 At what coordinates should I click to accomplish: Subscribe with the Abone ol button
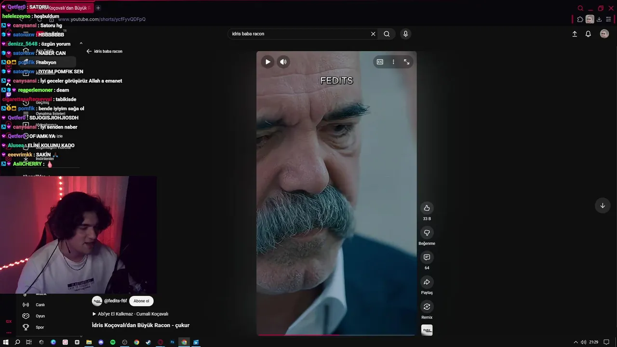pyautogui.click(x=141, y=301)
